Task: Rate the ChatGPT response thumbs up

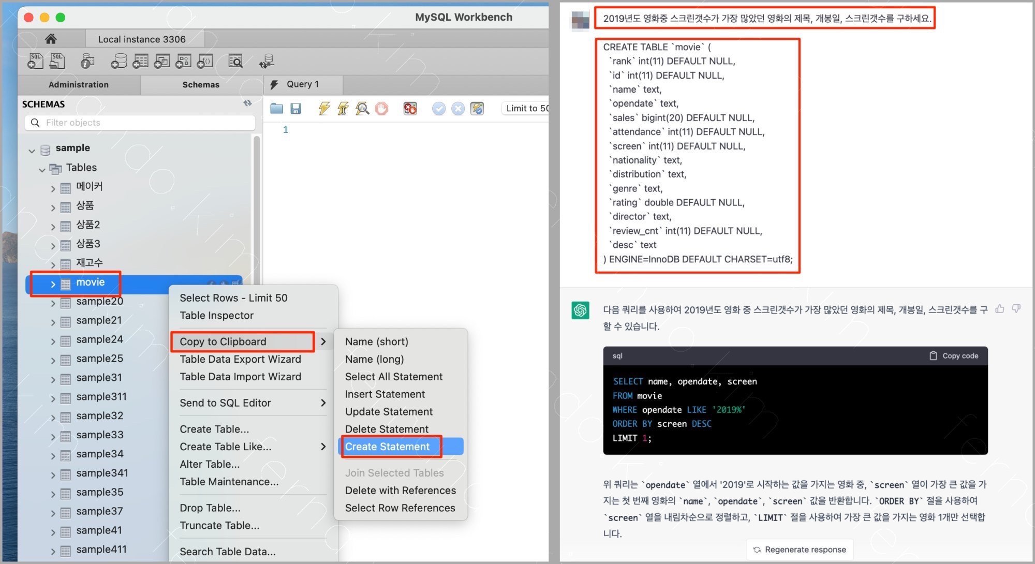Action: [x=1000, y=309]
